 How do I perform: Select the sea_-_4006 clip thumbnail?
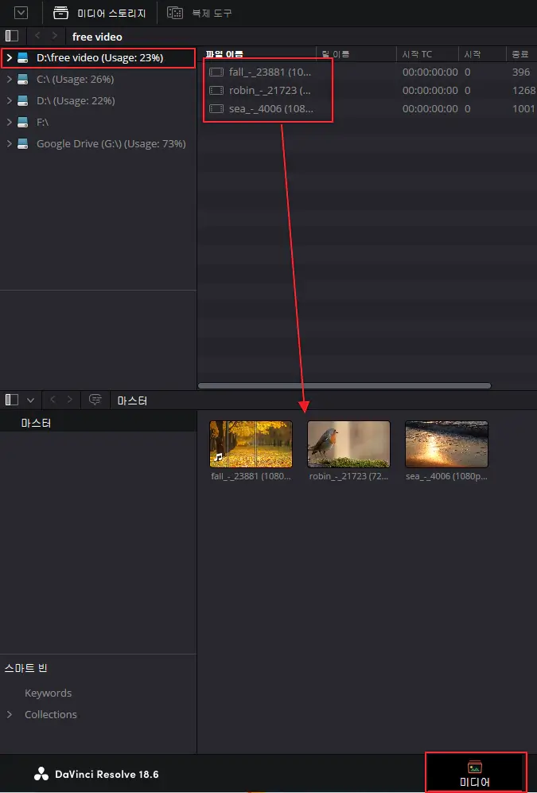[x=446, y=444]
